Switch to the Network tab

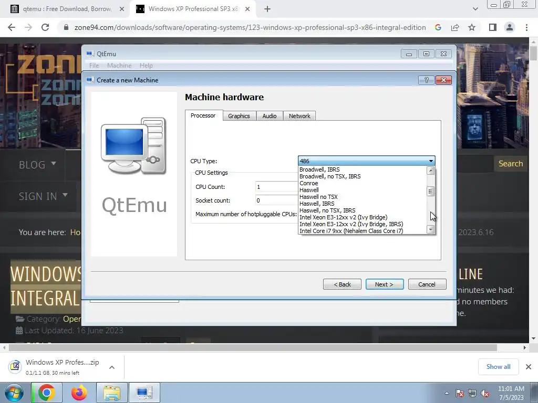299,116
